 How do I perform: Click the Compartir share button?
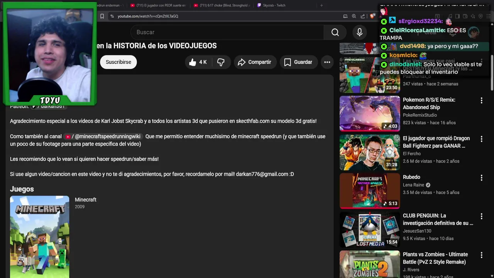(255, 62)
